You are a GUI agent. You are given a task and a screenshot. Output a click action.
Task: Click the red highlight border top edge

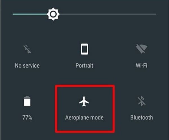[x=85, y=86]
